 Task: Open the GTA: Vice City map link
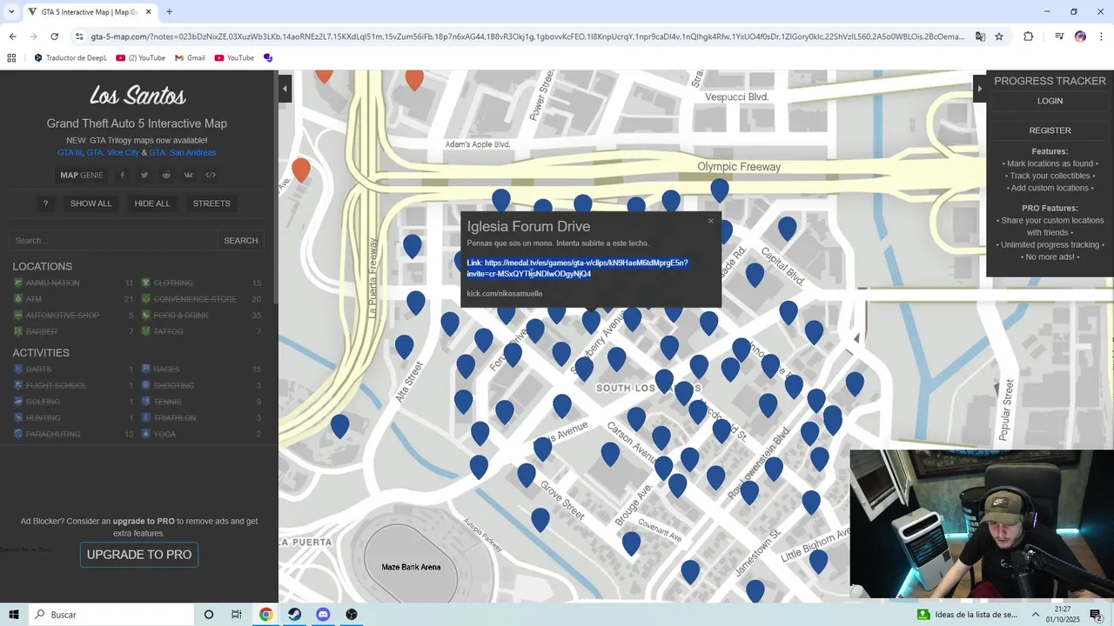112,153
